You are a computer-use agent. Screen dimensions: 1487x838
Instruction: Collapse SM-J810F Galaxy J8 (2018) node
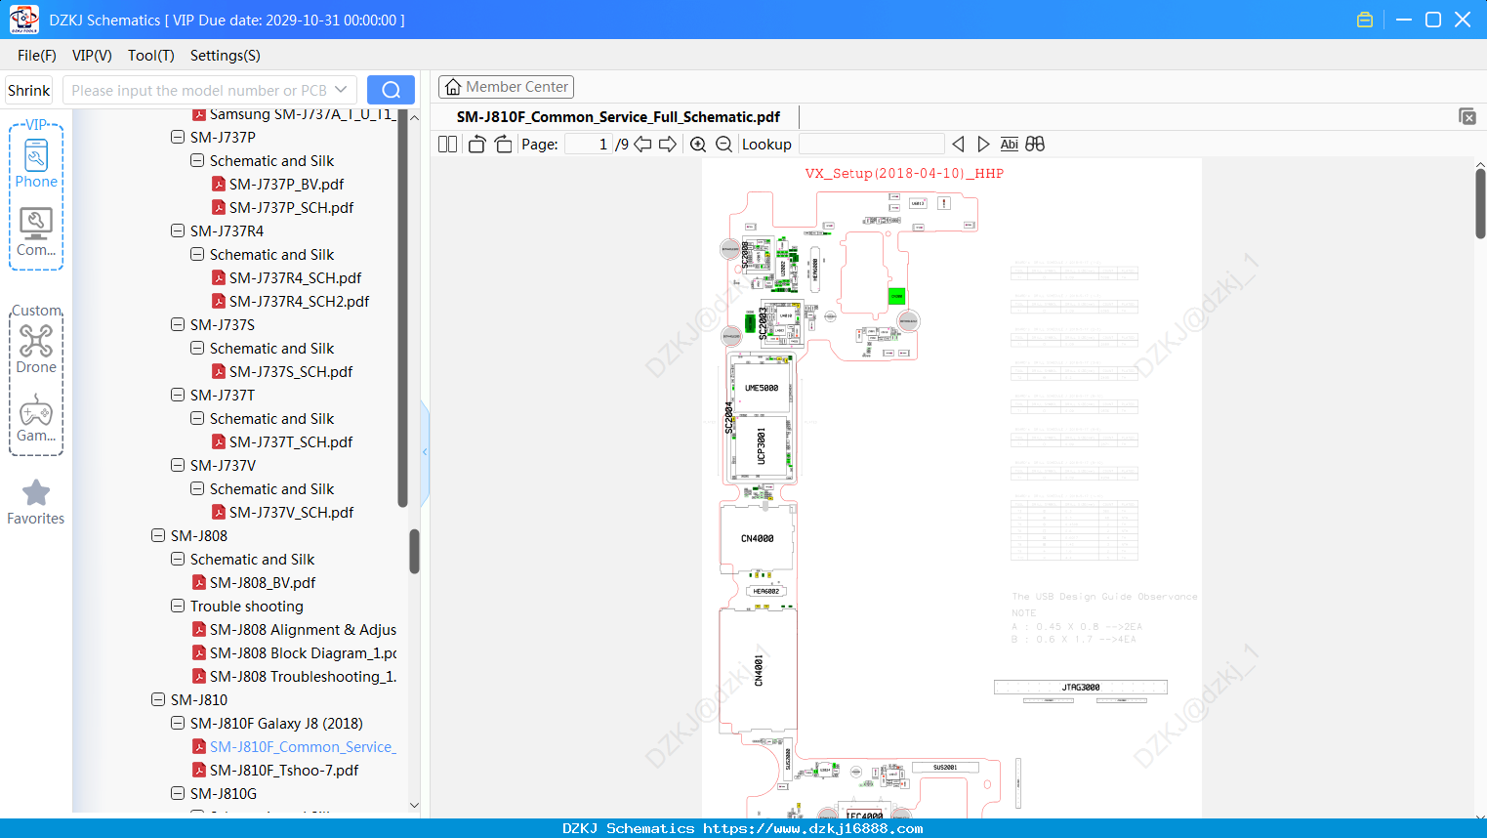click(x=178, y=724)
